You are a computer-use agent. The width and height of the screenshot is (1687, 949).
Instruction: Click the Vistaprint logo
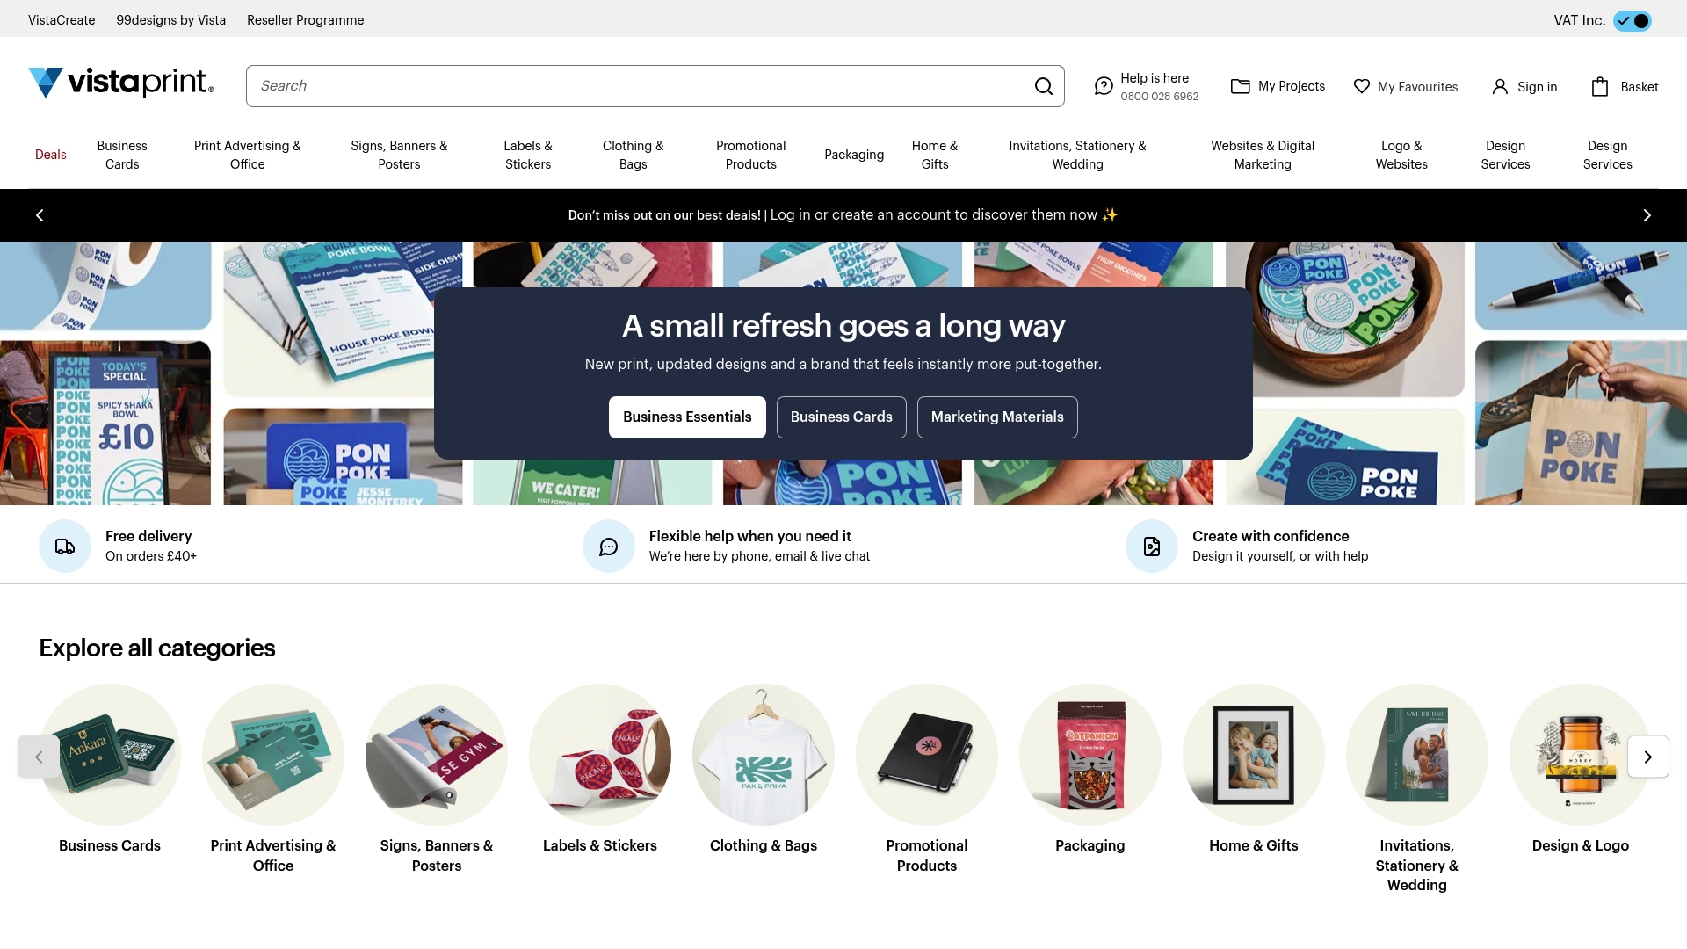121,83
